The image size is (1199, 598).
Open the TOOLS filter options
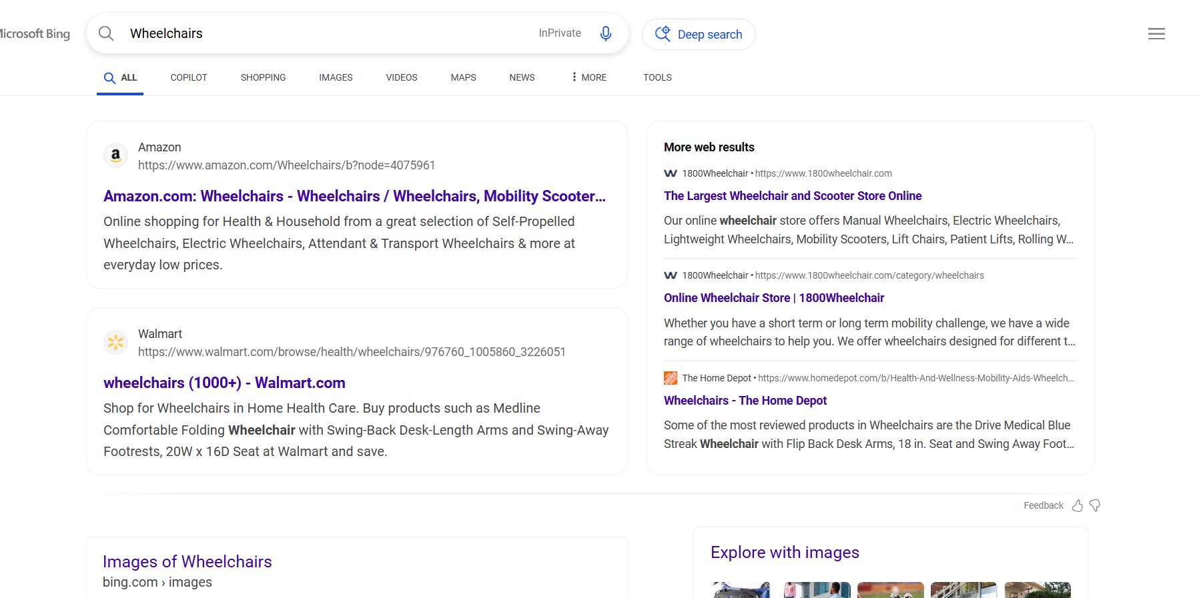coord(657,77)
